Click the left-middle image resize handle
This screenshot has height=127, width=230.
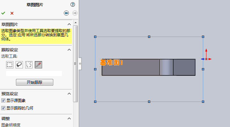coord(95,69)
